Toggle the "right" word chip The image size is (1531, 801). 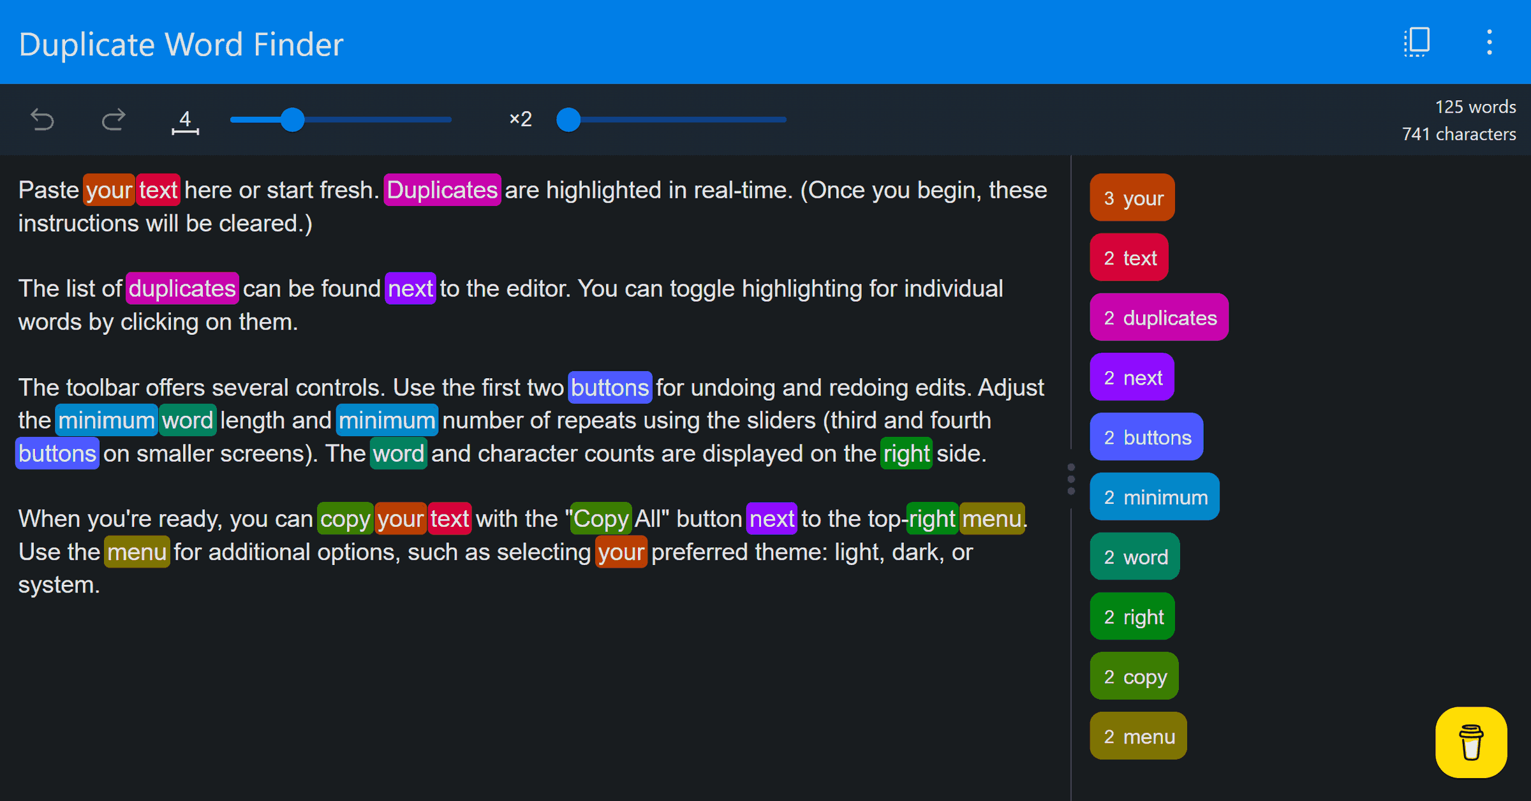(1132, 616)
